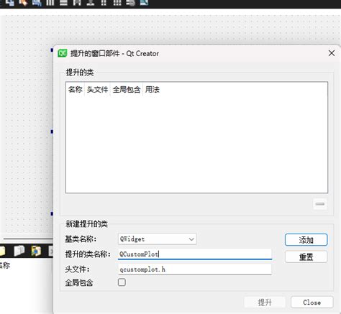341x314 pixels.
Task: Click the 头文件 column header
Action: [x=97, y=89]
